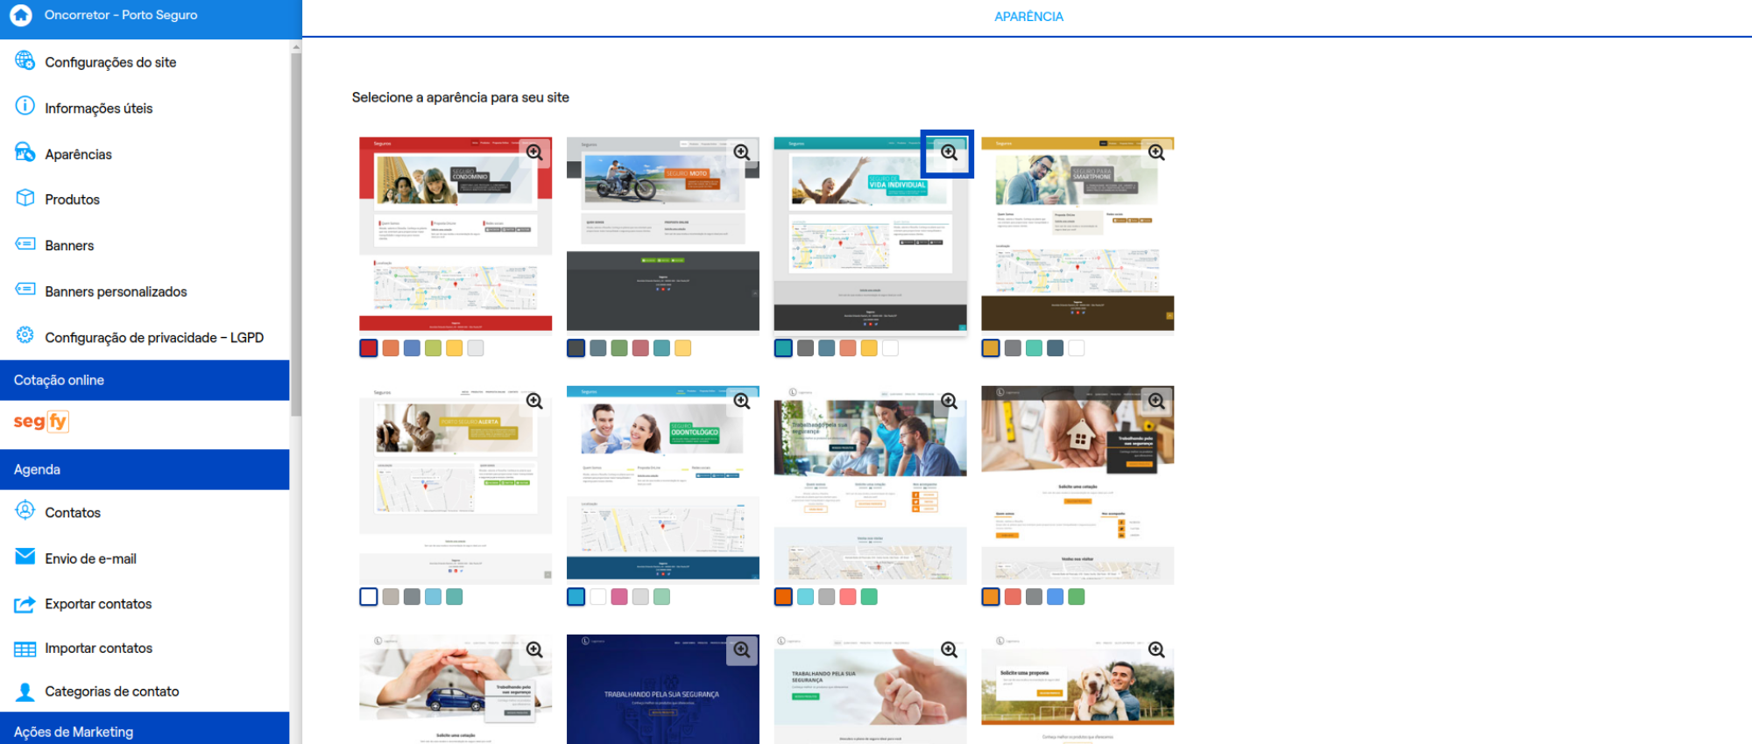
Task: Open zoom preview of Vida Individual theme
Action: [949, 152]
